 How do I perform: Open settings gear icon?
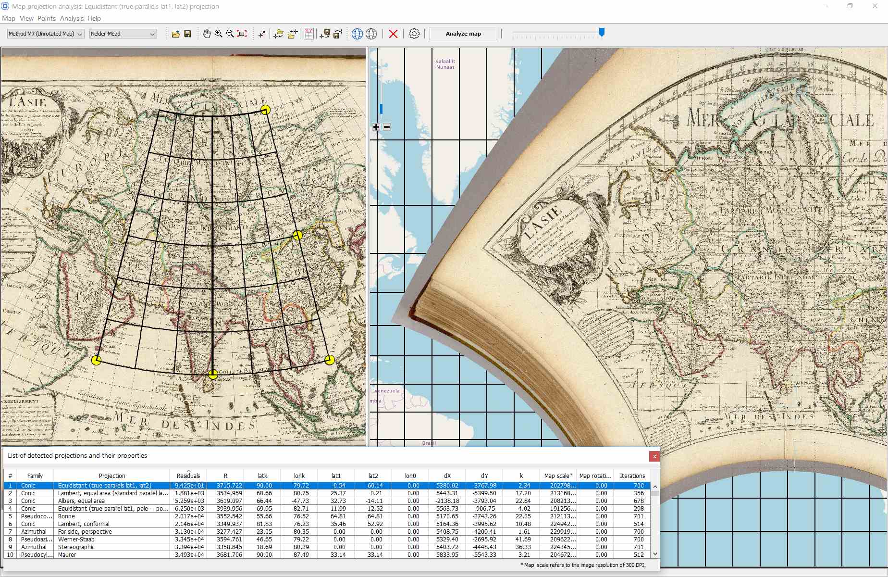[414, 34]
